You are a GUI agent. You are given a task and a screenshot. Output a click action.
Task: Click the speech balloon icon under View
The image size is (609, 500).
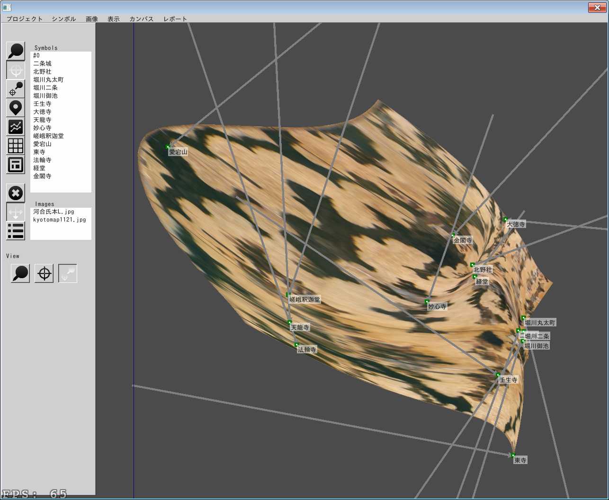[x=20, y=273]
